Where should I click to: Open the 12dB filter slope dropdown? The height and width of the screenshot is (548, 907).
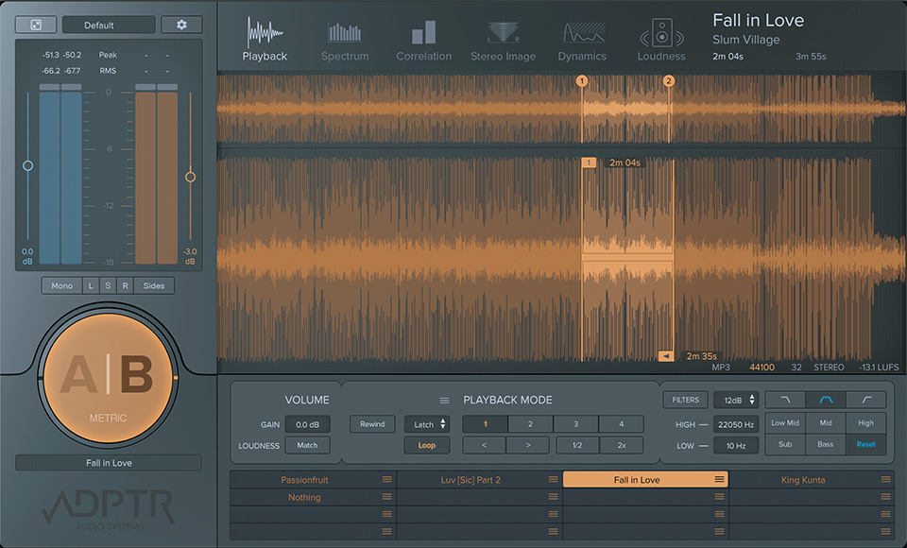[x=736, y=400]
